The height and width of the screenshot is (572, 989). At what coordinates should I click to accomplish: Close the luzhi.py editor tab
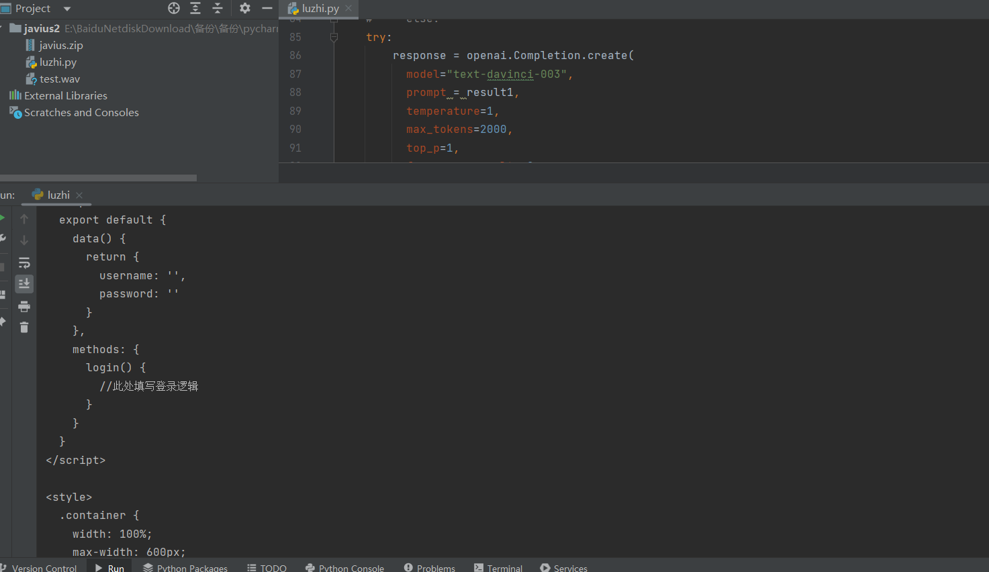point(348,8)
